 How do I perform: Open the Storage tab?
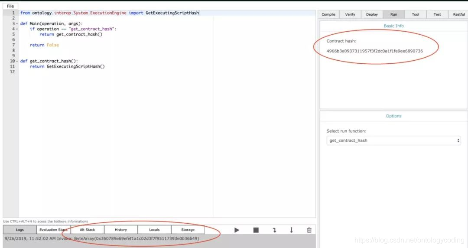pos(188,230)
